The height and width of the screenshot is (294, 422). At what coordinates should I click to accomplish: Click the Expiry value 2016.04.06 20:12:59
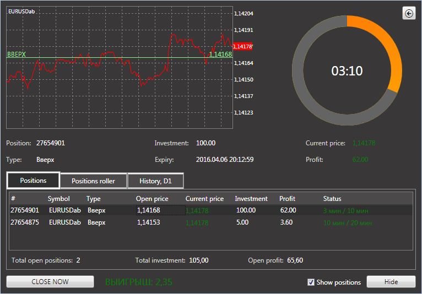[225, 160]
